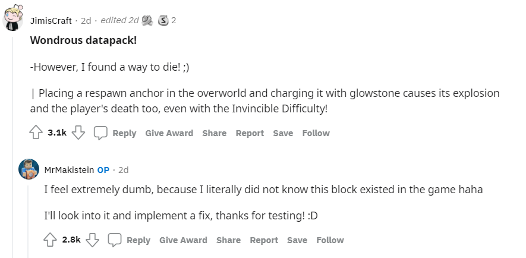This screenshot has width=526, height=258.
Task: Give Award to MrMakistein's reply
Action: pyautogui.click(x=183, y=240)
